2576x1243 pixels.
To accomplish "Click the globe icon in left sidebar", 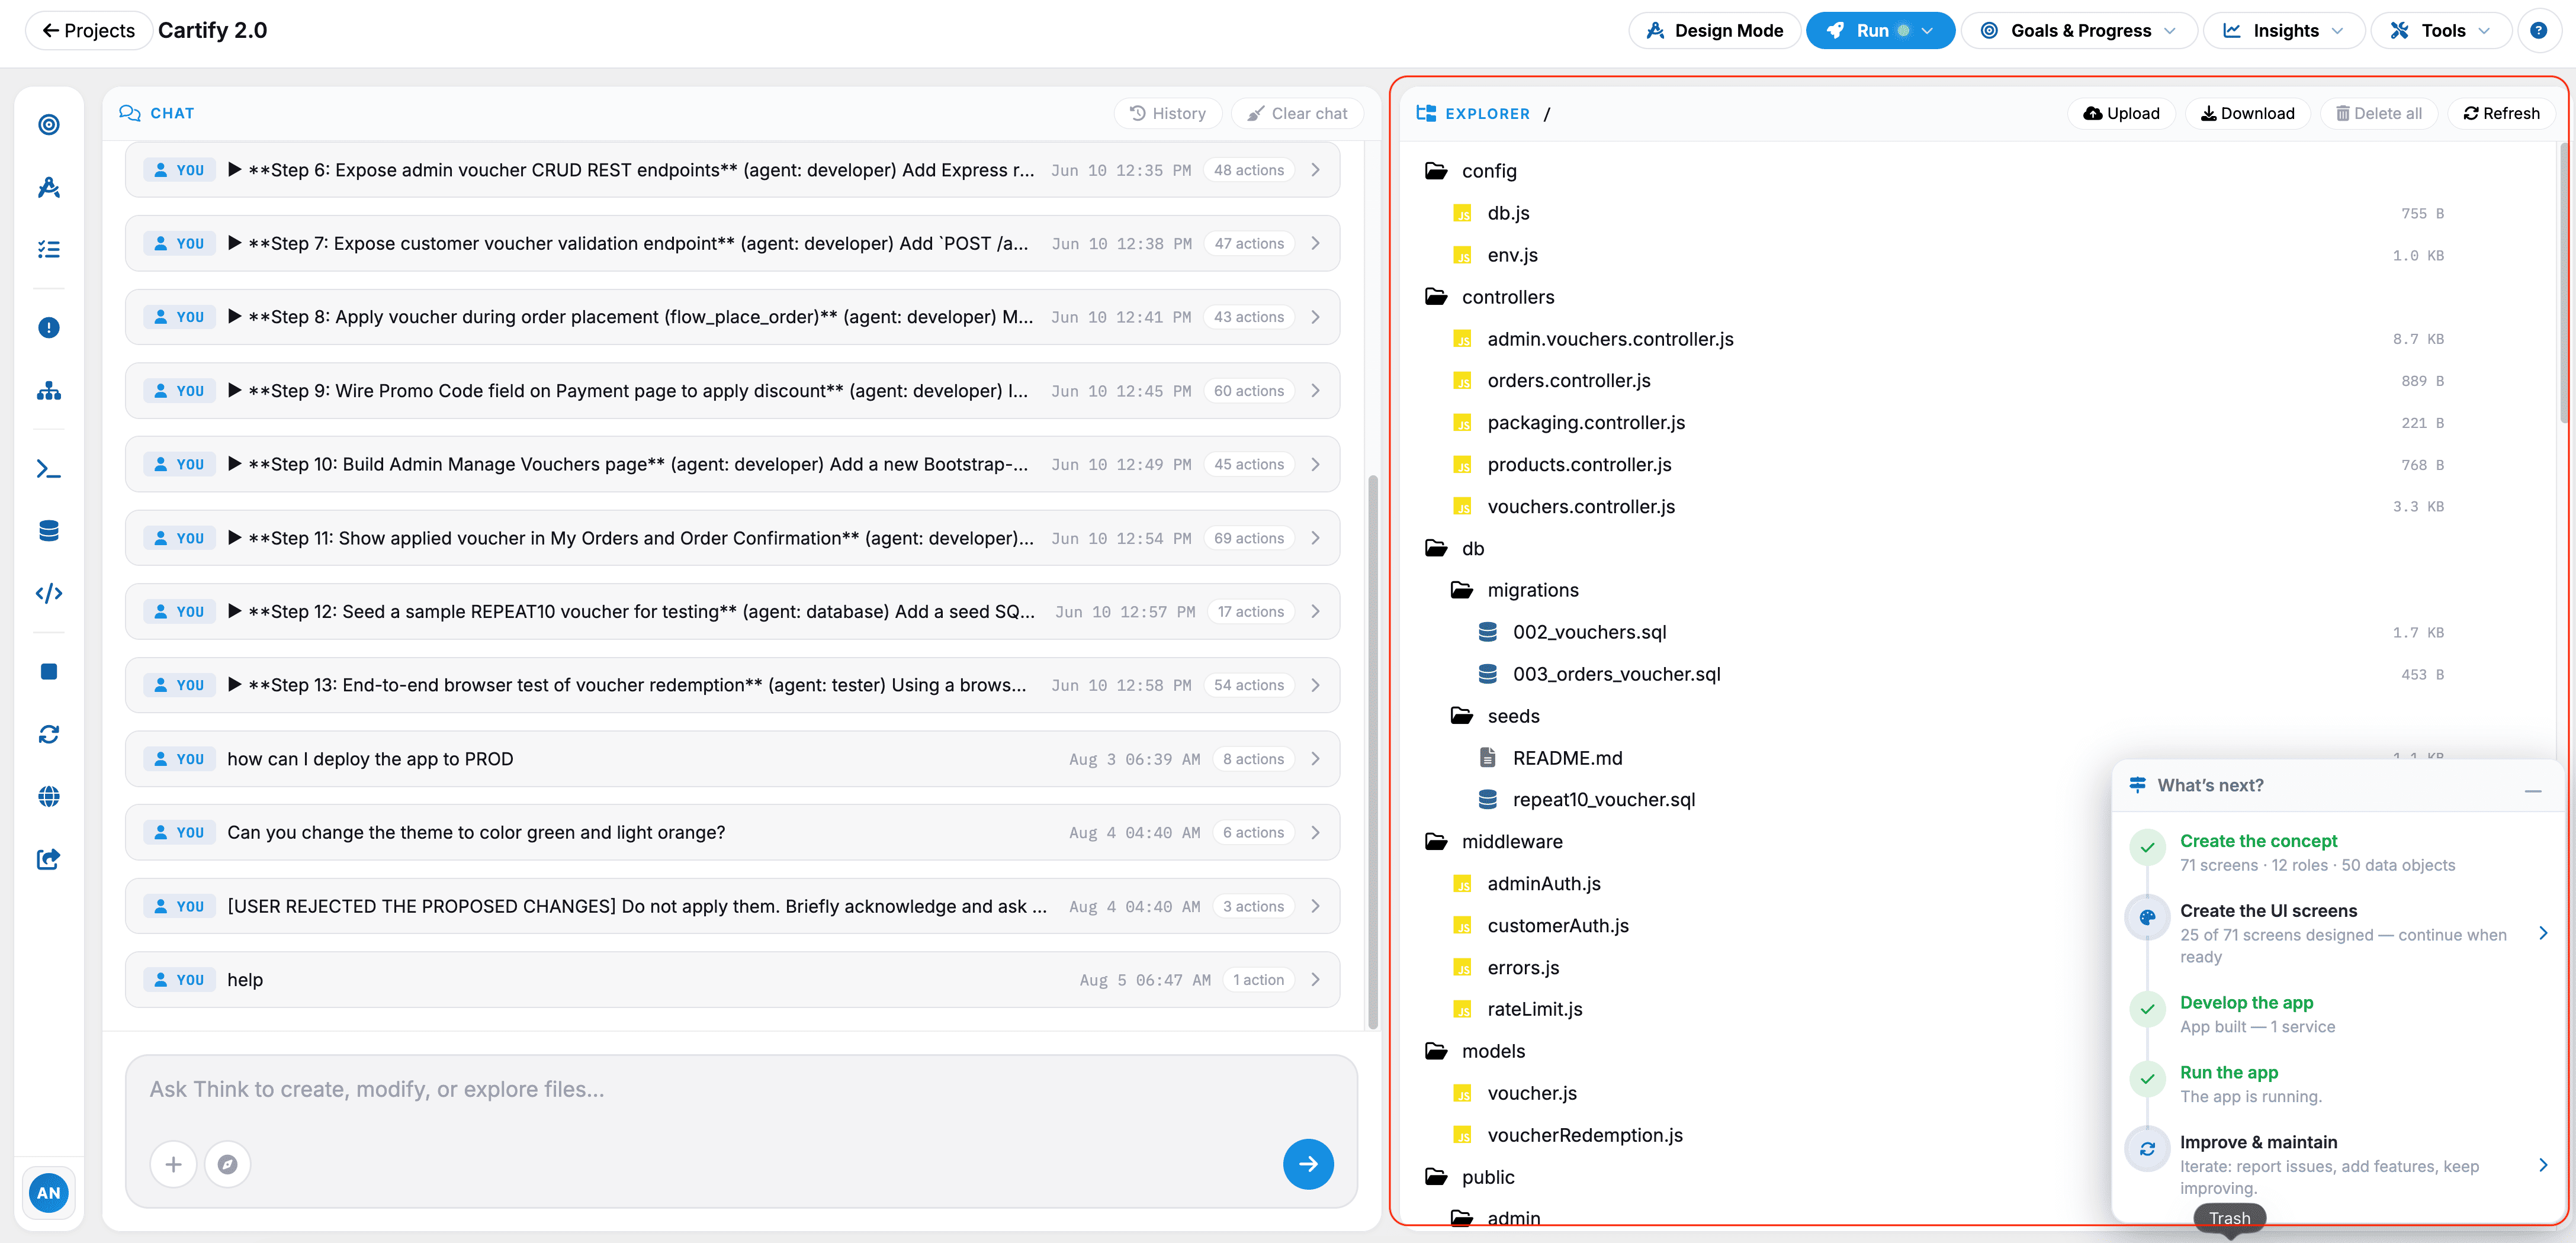I will tap(48, 796).
